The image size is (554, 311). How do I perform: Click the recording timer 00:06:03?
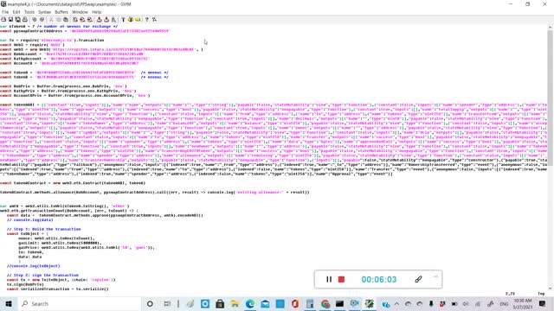(379, 279)
